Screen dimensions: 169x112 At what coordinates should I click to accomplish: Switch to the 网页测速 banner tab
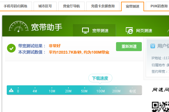click(x=139, y=31)
